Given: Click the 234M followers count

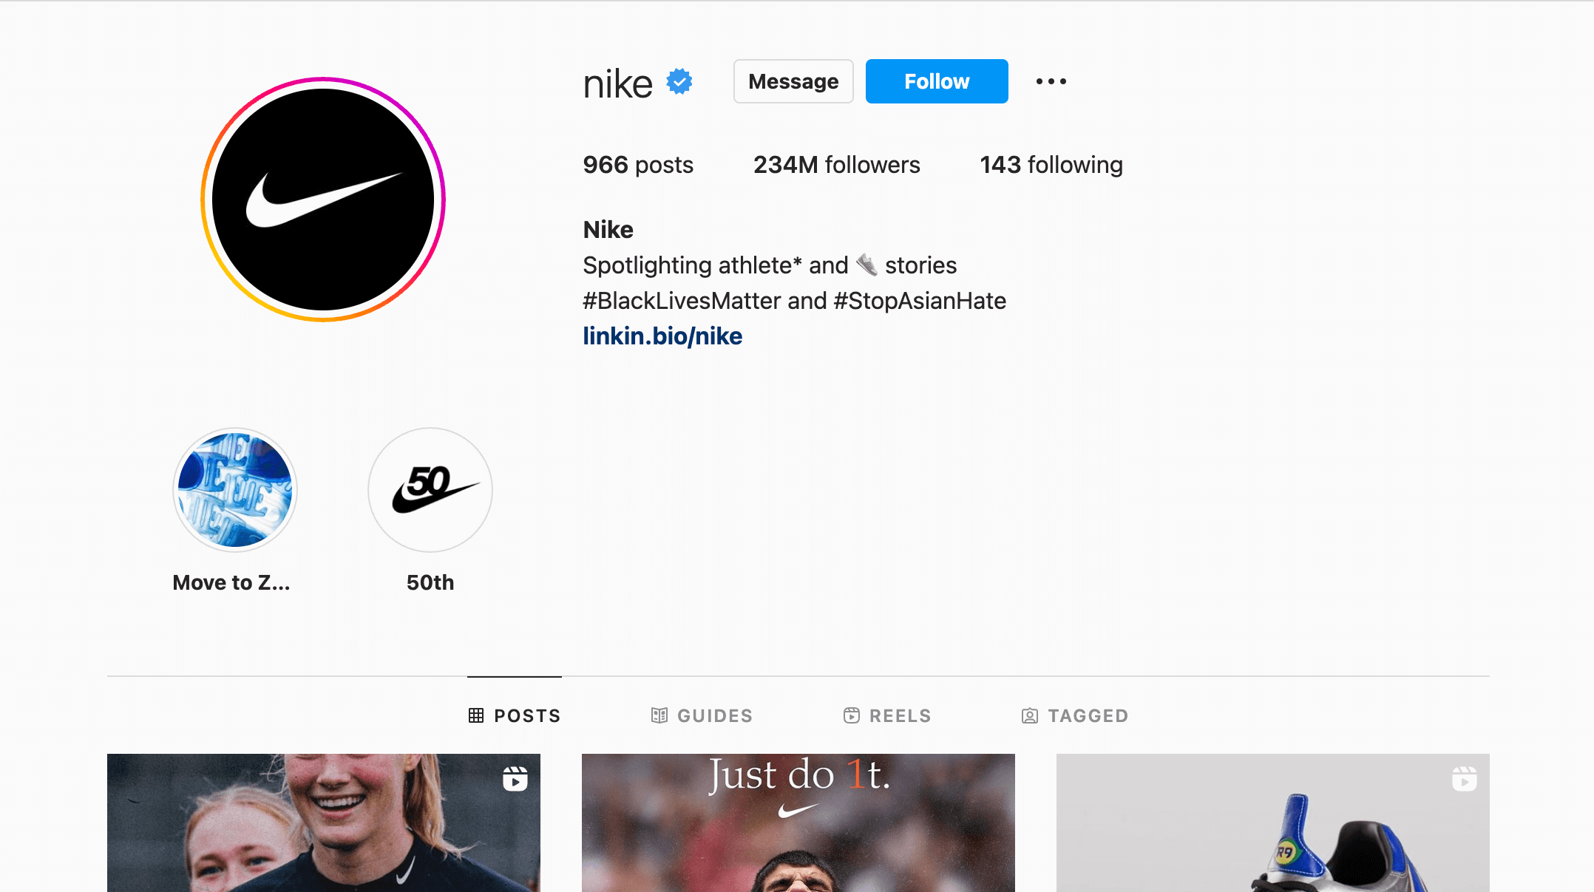Looking at the screenshot, I should [x=836, y=164].
